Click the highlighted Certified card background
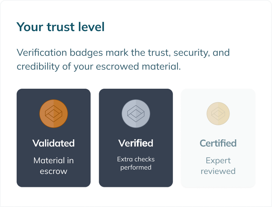This screenshot has width=272, height=207. 218,181
